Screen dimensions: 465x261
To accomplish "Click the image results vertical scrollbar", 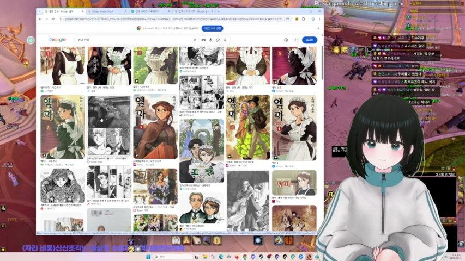I will point(322,63).
